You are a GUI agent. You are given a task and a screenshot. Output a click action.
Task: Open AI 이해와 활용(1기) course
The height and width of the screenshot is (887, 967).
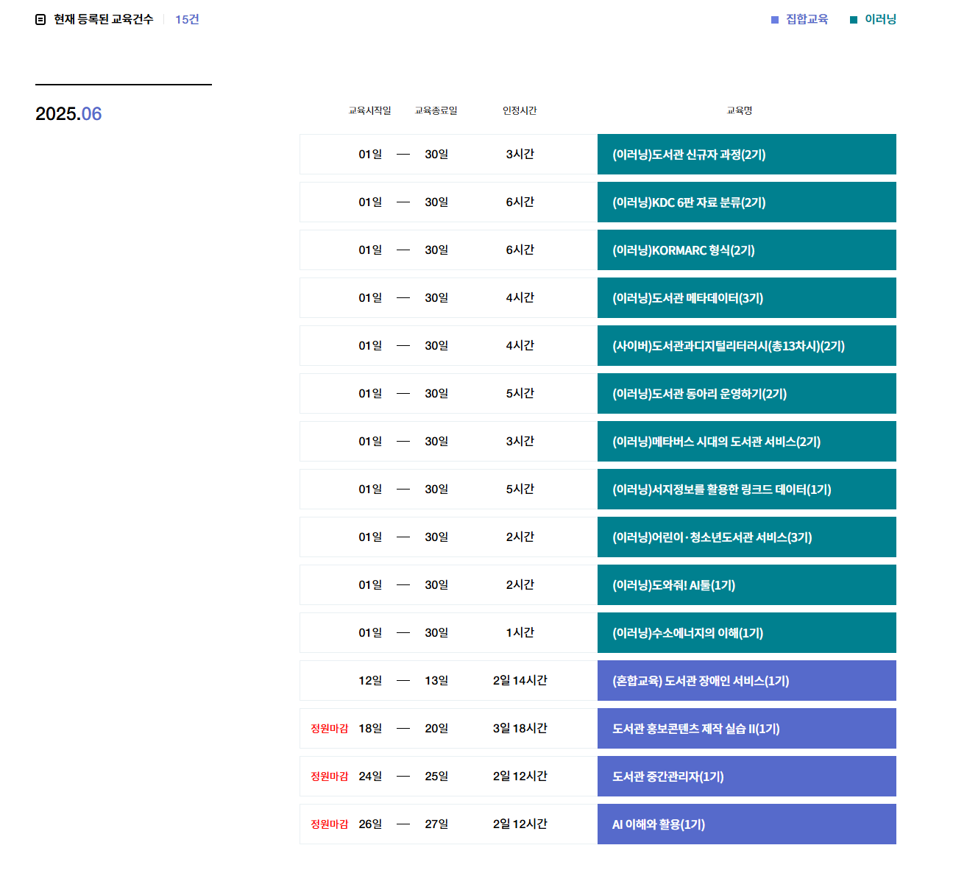click(x=747, y=824)
